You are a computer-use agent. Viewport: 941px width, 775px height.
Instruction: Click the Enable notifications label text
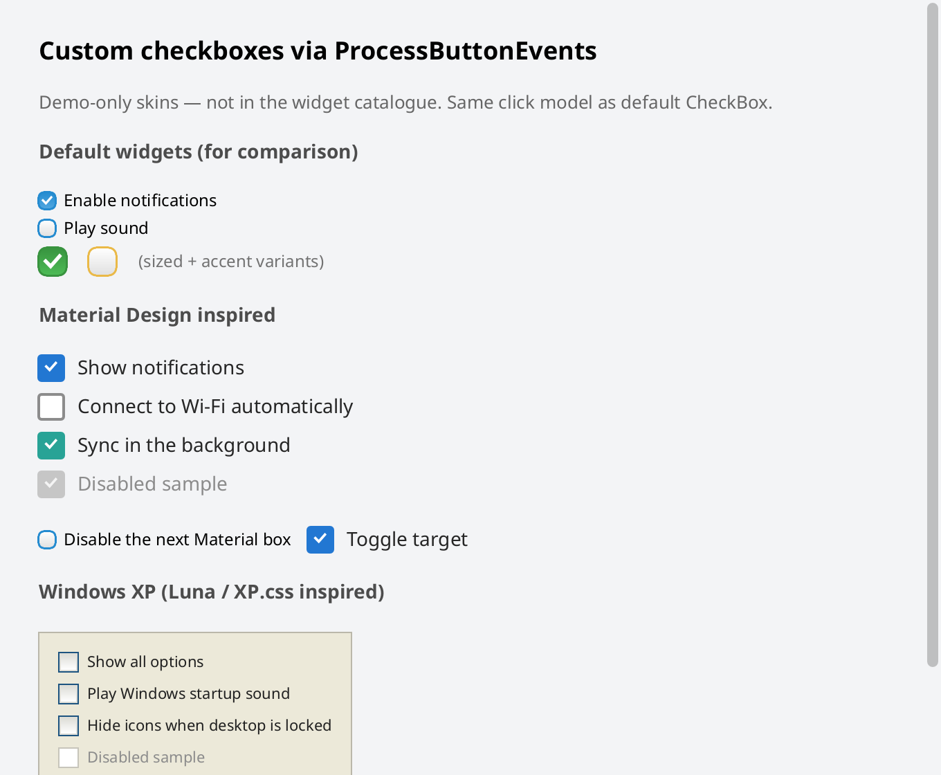[140, 201]
